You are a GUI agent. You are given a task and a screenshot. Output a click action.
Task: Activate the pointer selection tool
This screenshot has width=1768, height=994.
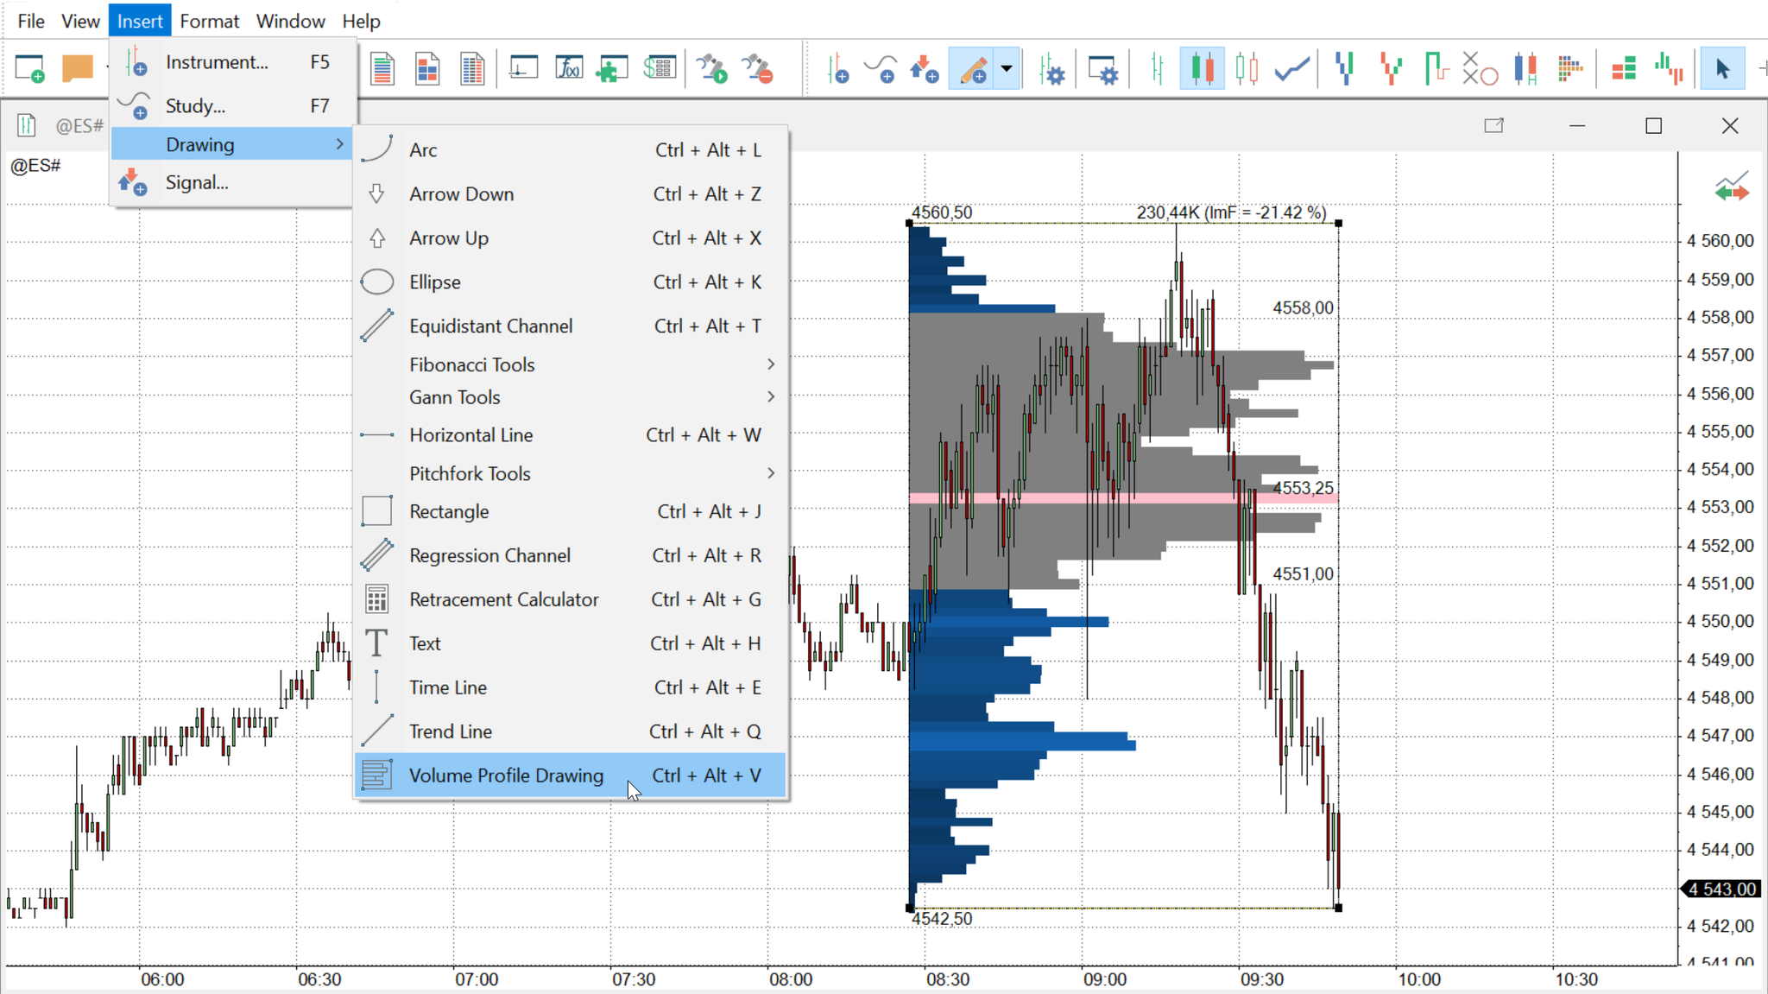click(1721, 67)
